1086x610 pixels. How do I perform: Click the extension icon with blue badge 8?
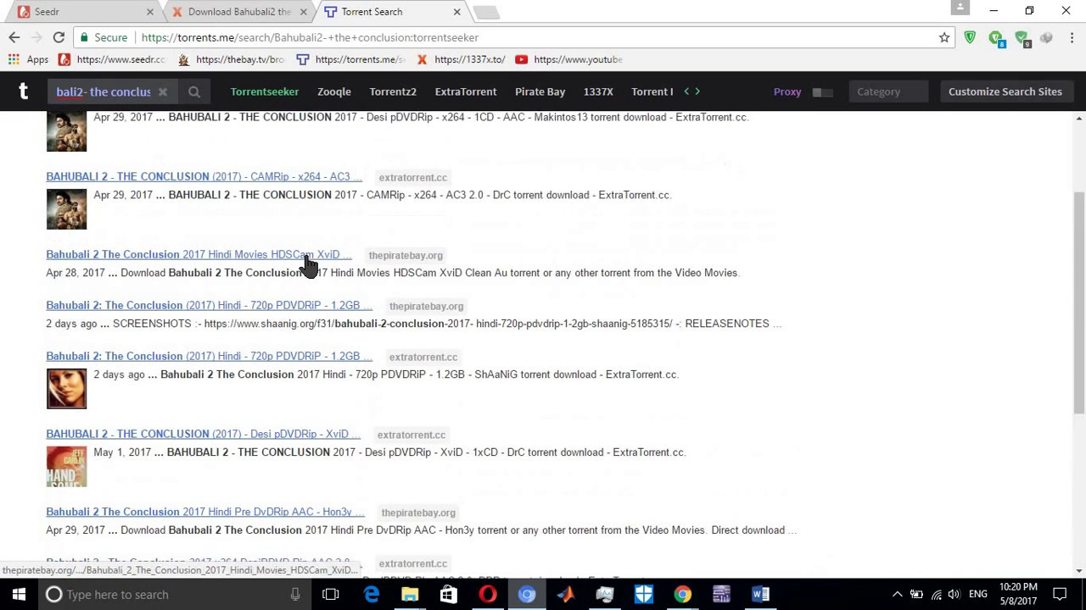tap(997, 38)
